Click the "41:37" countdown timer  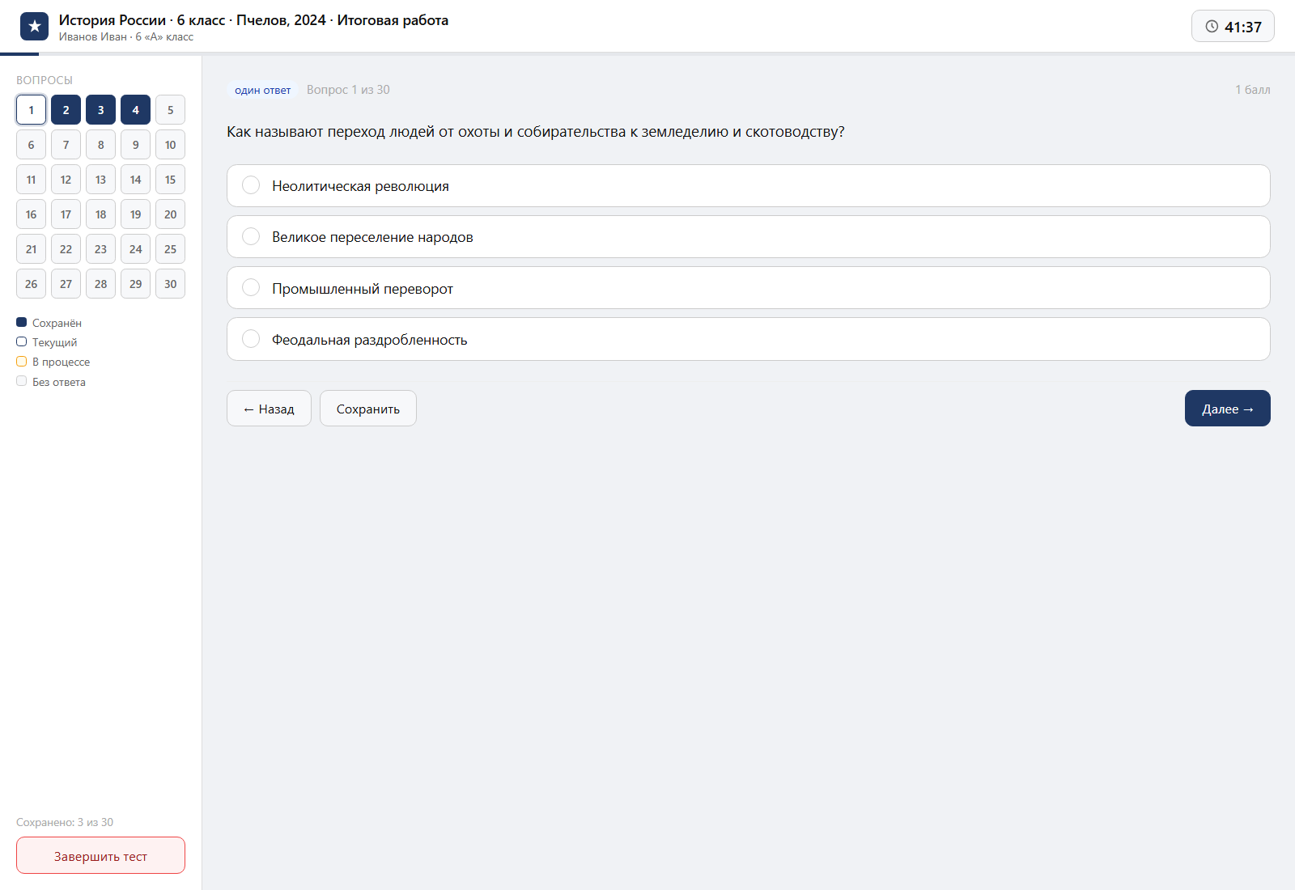point(1233,27)
